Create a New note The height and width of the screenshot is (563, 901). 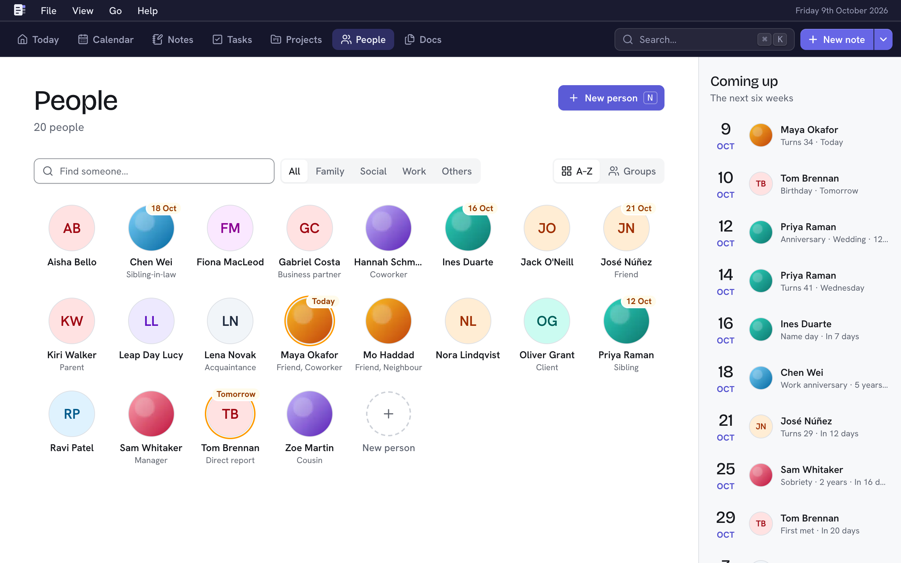[x=837, y=39]
